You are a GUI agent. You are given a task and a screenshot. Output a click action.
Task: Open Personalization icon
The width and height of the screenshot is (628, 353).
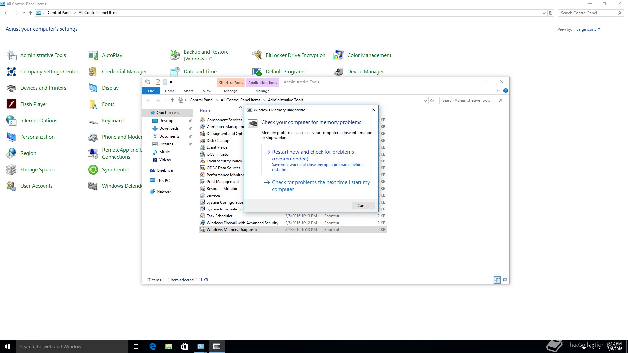[x=12, y=137]
